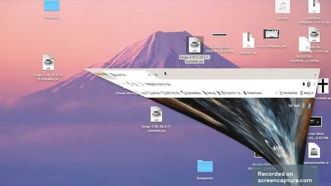Screen dimensions: 331x186
Task: Open Reading List in Chrome bookmarks bar
Action: click(x=307, y=93)
